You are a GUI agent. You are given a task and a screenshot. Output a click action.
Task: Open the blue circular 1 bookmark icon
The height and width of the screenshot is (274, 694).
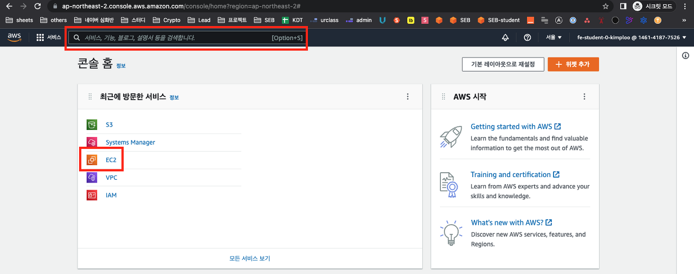point(573,20)
